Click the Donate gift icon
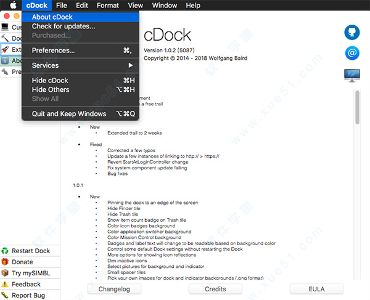The width and height of the screenshot is (370, 300). [5, 262]
